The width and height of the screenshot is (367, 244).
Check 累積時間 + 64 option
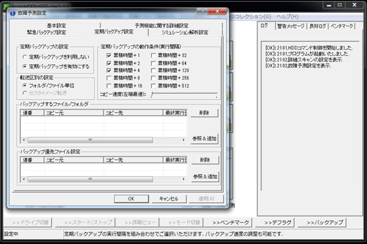click(x=153, y=63)
